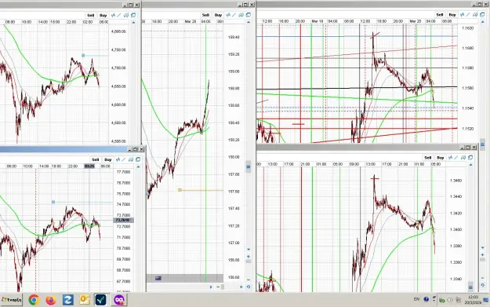Switch to the dark trading app on taskbar

(100, 300)
